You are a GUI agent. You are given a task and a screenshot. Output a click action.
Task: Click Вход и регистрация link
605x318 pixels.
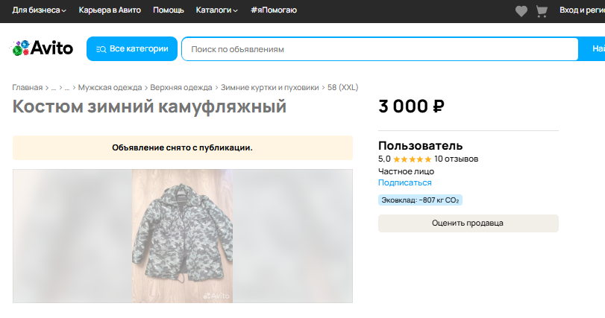(582, 10)
